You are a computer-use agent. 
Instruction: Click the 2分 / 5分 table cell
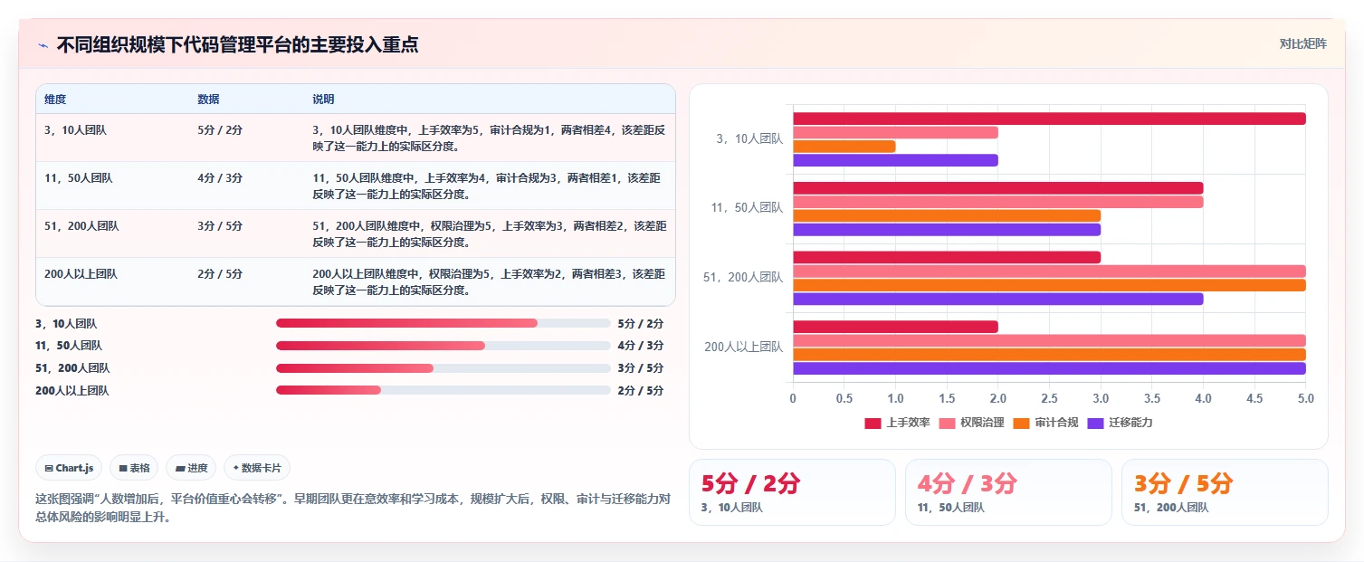pos(246,281)
